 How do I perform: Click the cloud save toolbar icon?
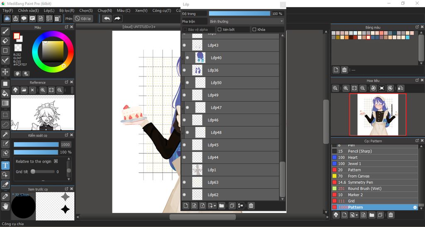(7, 18)
